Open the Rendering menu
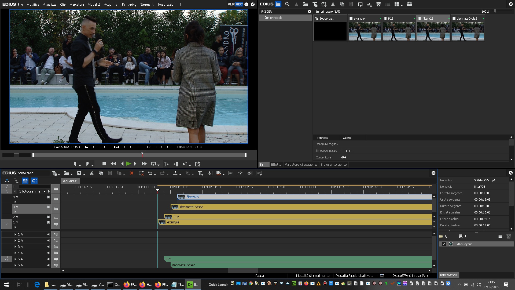Image resolution: width=515 pixels, height=290 pixels. click(129, 5)
